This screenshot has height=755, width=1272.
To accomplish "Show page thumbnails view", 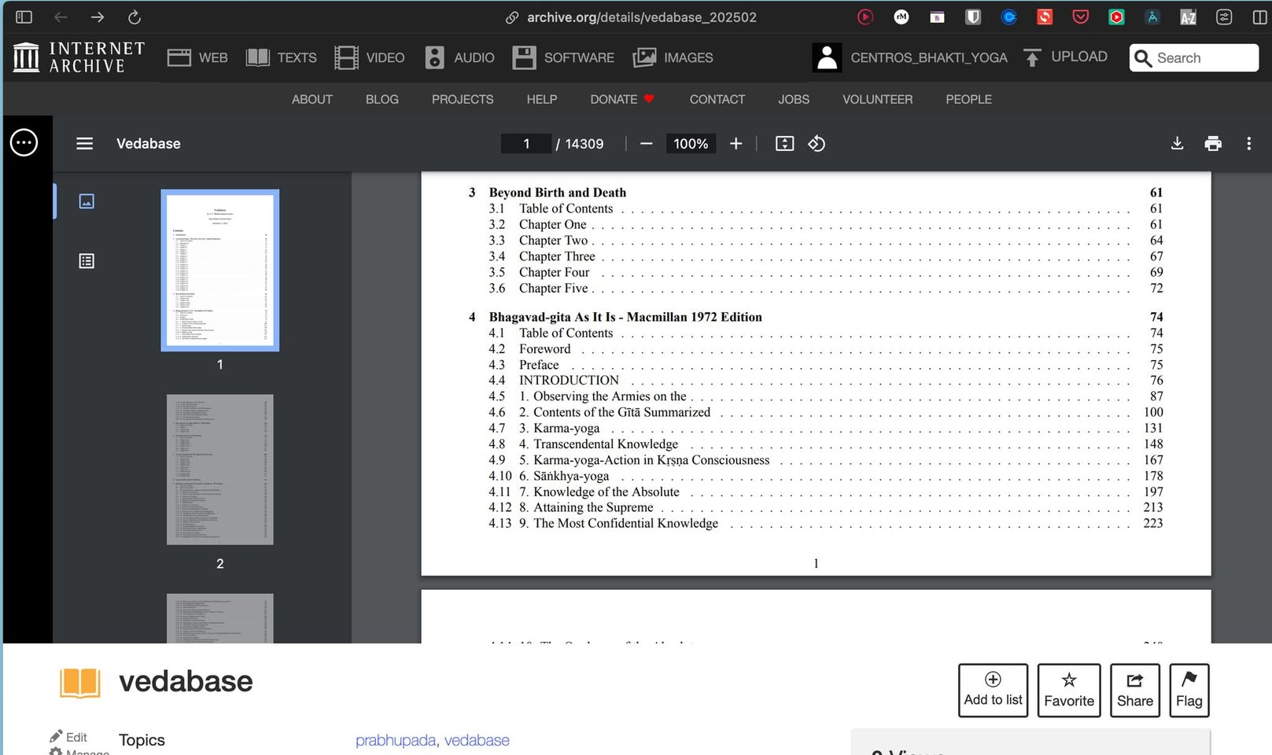I will pos(87,201).
